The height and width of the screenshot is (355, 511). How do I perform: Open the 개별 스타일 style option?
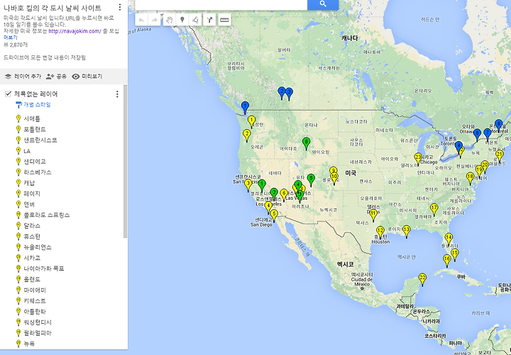click(33, 105)
